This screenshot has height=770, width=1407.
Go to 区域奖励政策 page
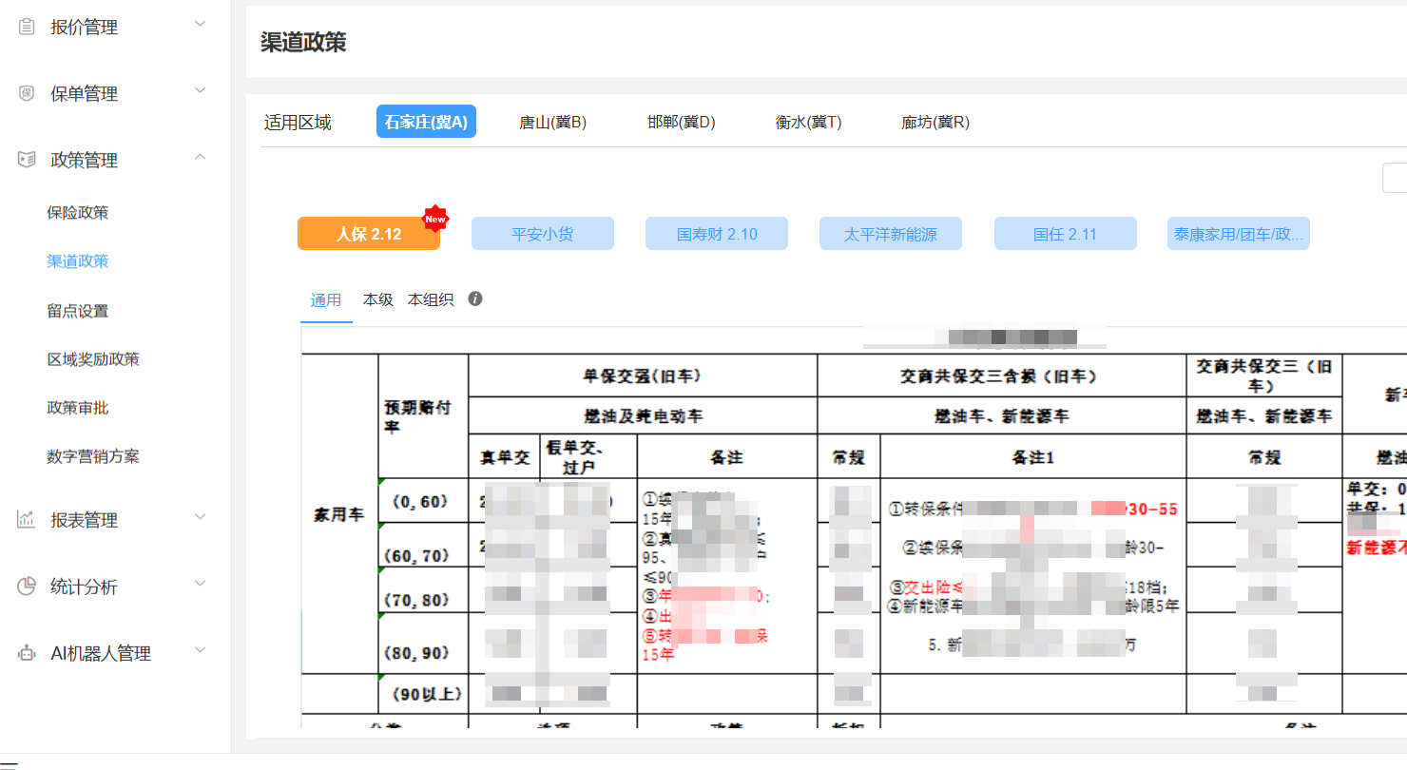coord(93,359)
